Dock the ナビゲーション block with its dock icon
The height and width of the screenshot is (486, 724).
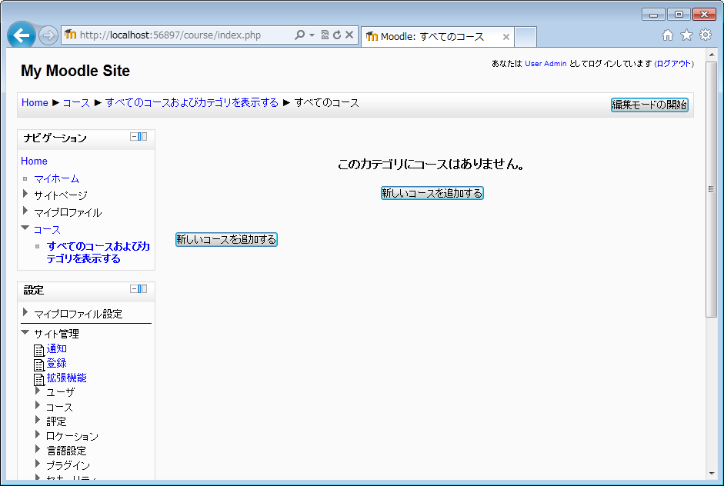(142, 137)
